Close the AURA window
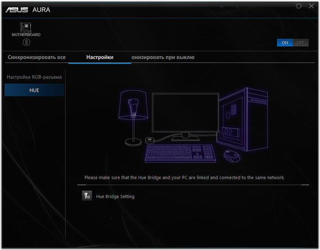Image resolution: width=320 pixels, height=250 pixels. tap(312, 6)
